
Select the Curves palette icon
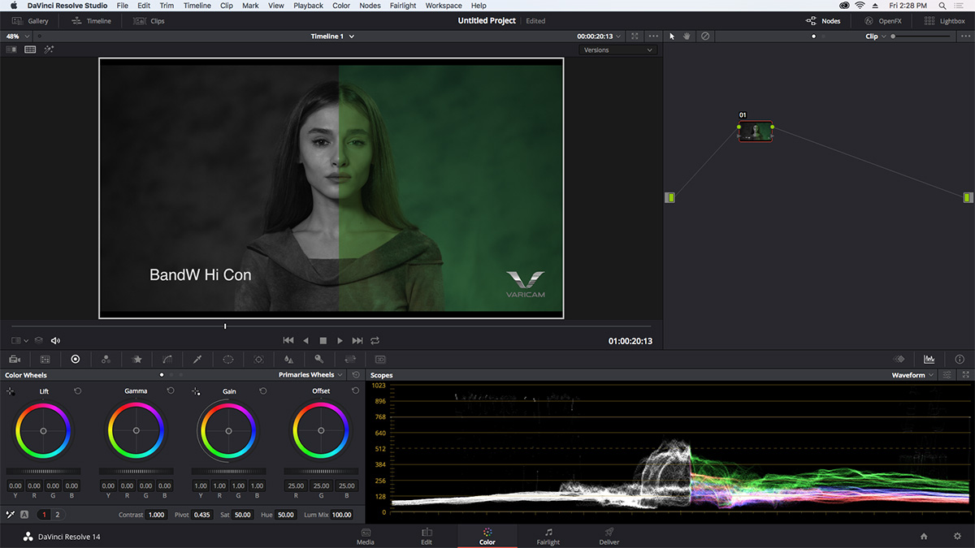(167, 359)
